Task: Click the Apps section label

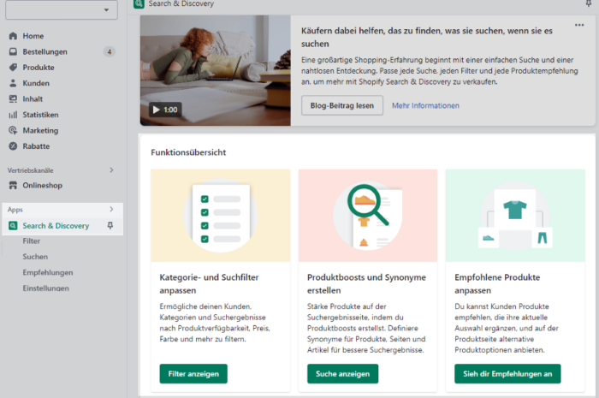Action: tap(15, 210)
